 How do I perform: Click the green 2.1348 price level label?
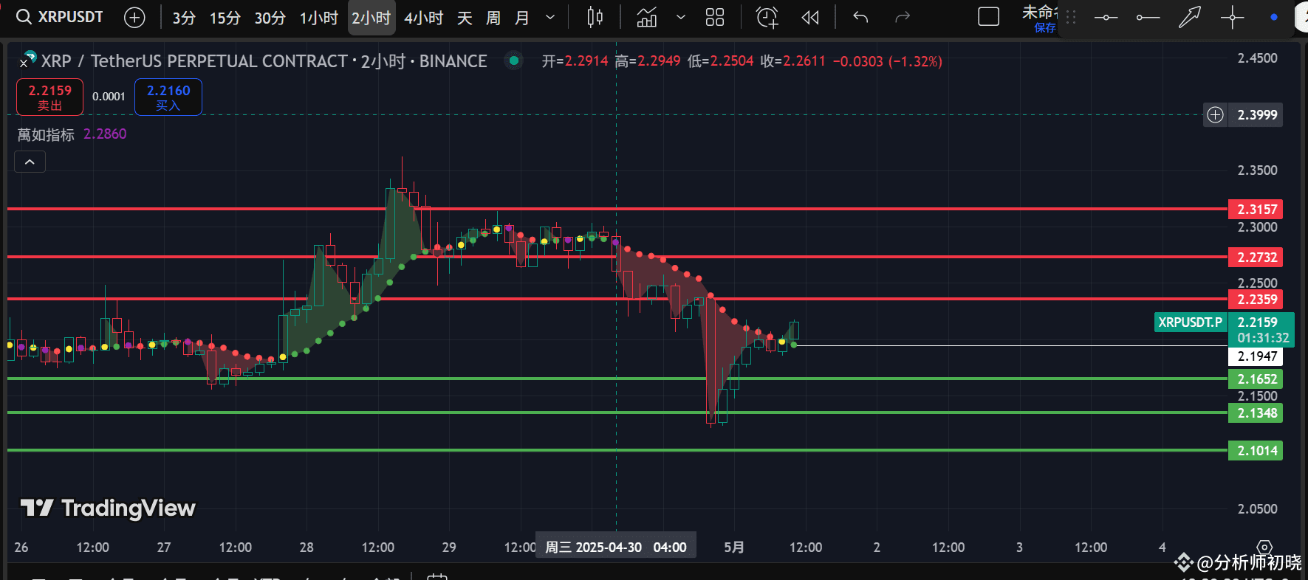(1256, 413)
